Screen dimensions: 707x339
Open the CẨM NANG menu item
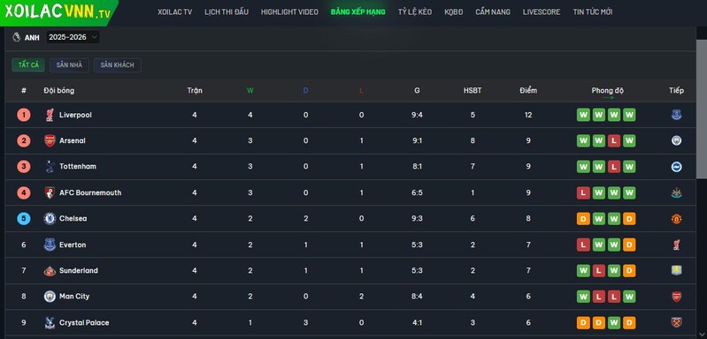point(492,12)
